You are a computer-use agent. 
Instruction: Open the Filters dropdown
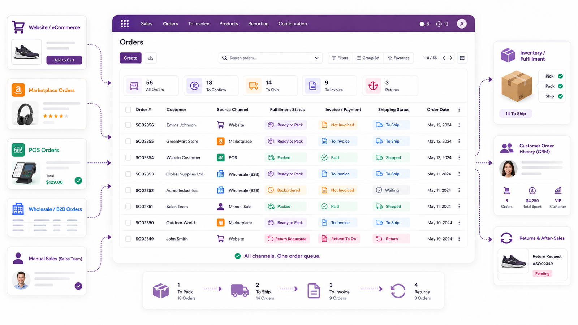340,58
